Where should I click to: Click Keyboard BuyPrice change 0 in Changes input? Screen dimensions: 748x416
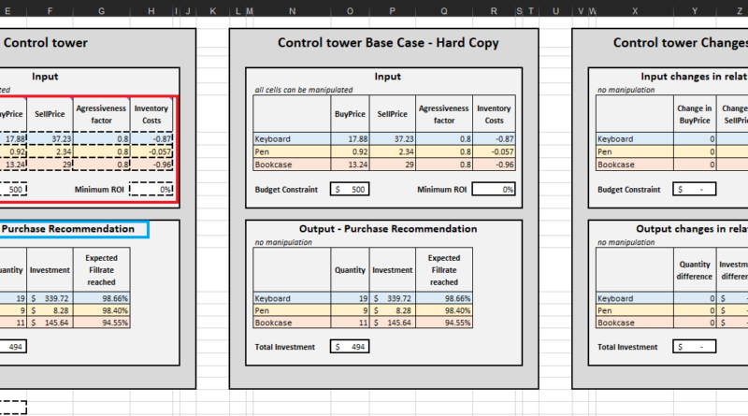(695, 139)
